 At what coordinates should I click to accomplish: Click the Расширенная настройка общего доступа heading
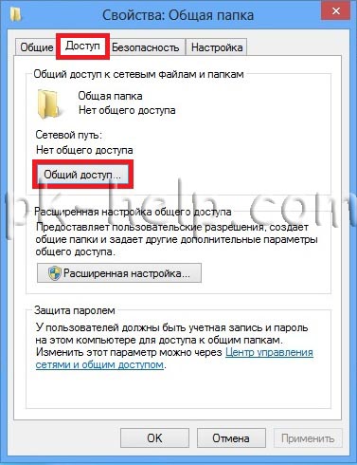[133, 212]
